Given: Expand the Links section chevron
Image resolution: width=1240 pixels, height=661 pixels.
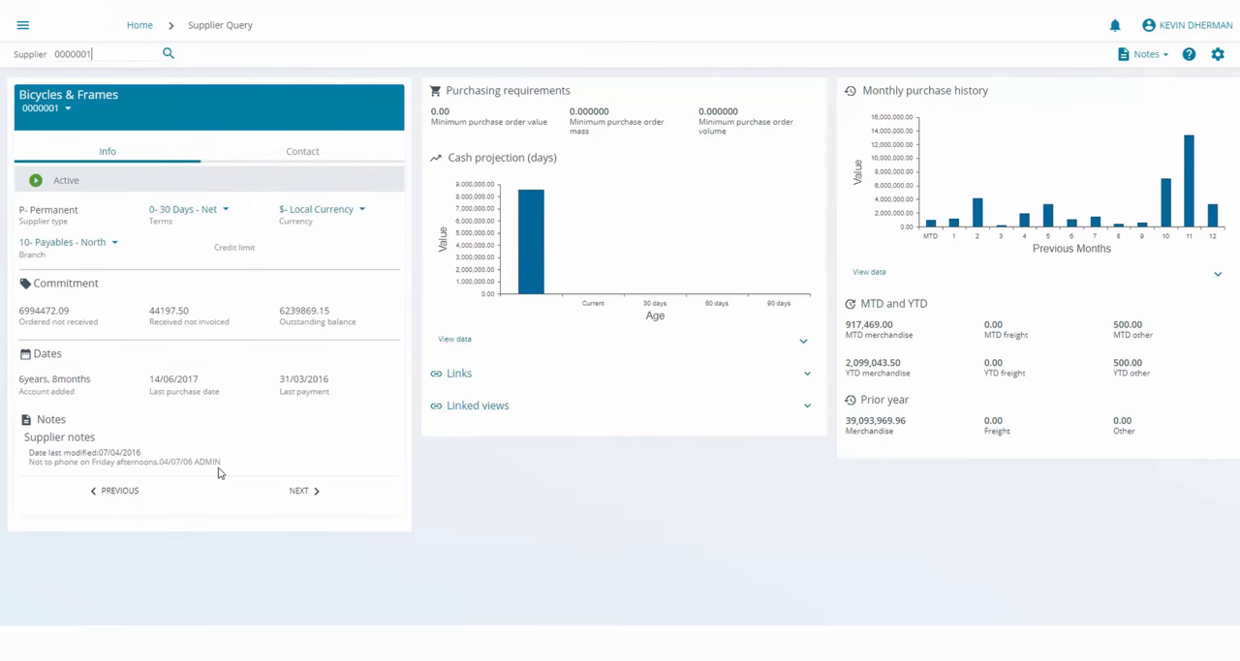Looking at the screenshot, I should [x=807, y=374].
